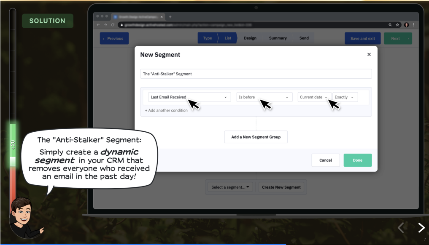Click the browser back arrow

(98, 25)
